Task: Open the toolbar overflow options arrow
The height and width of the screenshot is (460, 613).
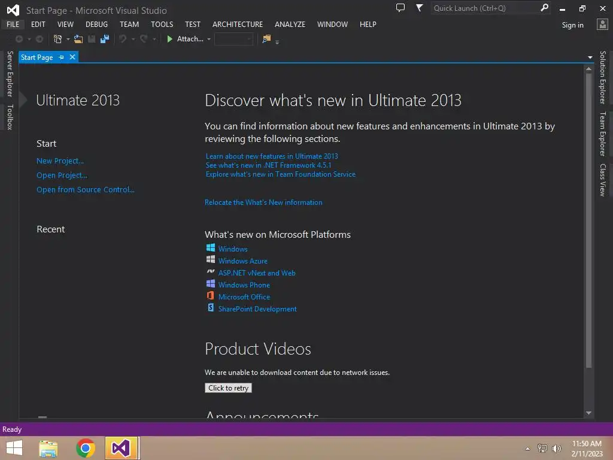Action: point(277,42)
